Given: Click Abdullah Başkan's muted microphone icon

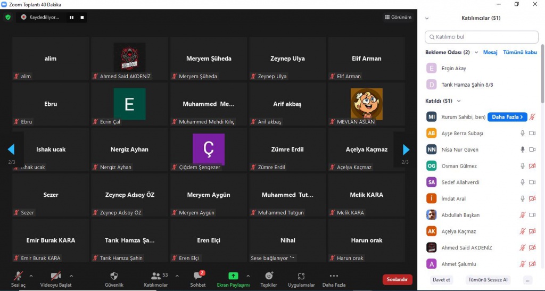Looking at the screenshot, I should point(523,215).
